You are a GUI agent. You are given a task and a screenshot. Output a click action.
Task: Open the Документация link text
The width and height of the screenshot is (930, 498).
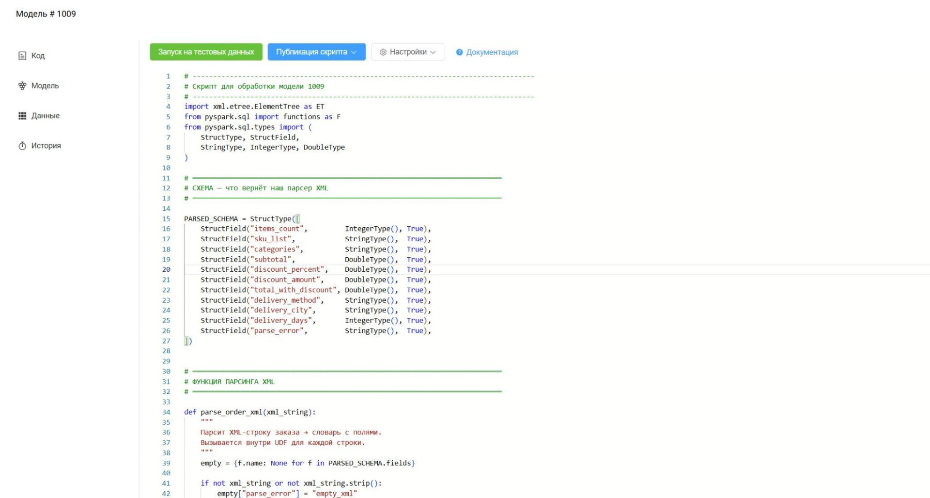pyautogui.click(x=492, y=52)
